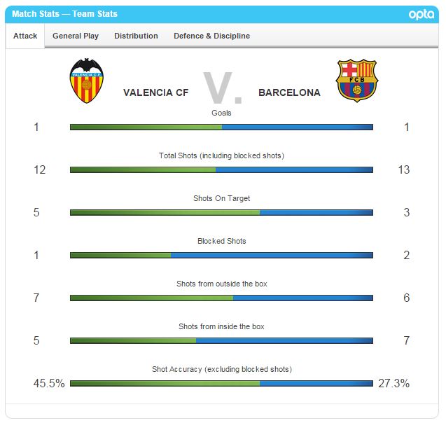Click the Shots On Target bar
This screenshot has width=446, height=430.
[x=221, y=213]
